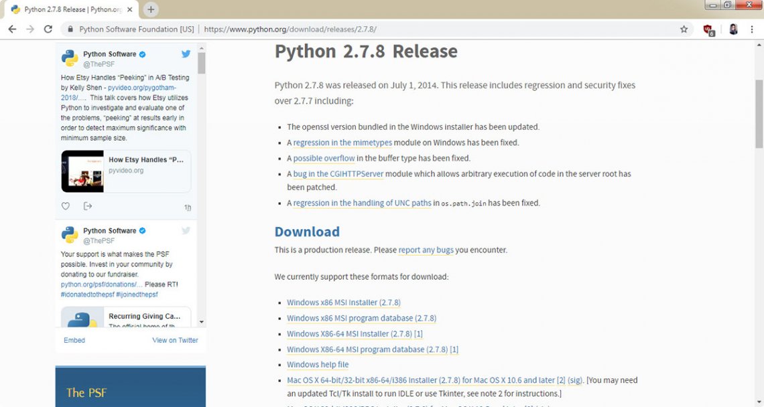Viewport: 764px width, 407px height.
Task: Click the red extension icon near the address bar
Action: (707, 29)
